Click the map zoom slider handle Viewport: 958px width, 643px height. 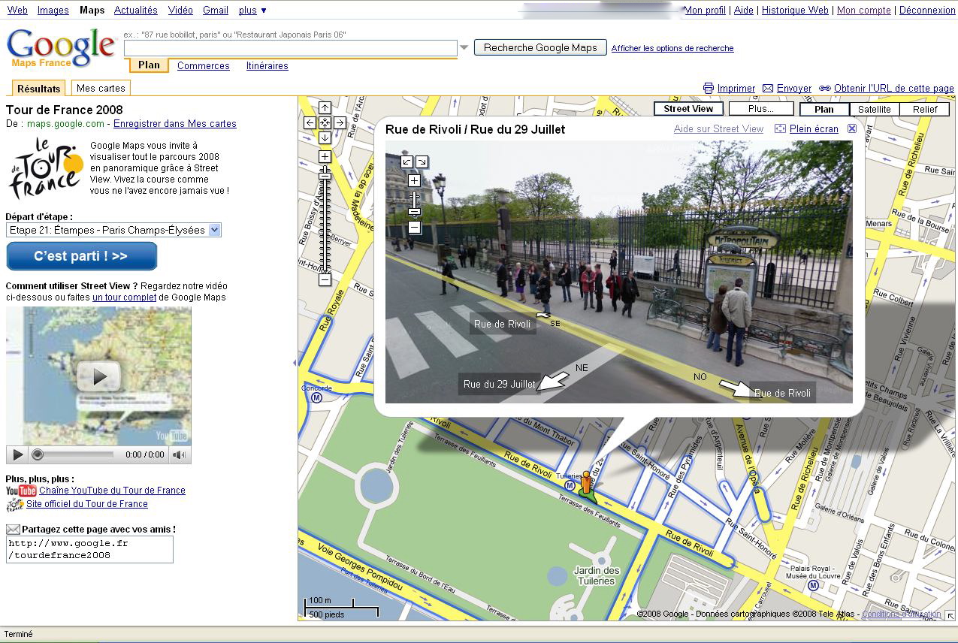pos(325,174)
